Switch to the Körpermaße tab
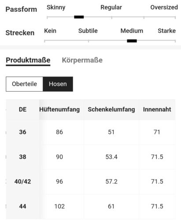Image resolution: width=181 pixels, height=220 pixels. (82, 60)
